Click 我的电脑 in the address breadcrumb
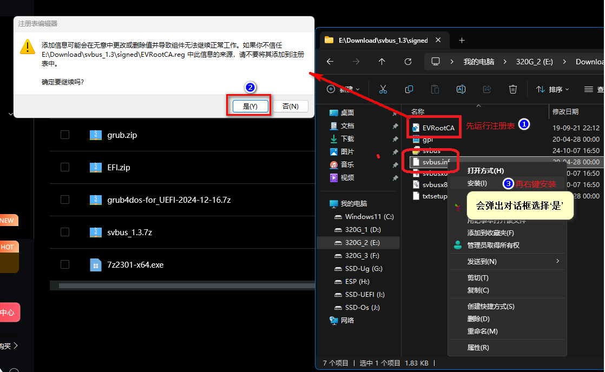This screenshot has height=372, width=605. (x=478, y=62)
